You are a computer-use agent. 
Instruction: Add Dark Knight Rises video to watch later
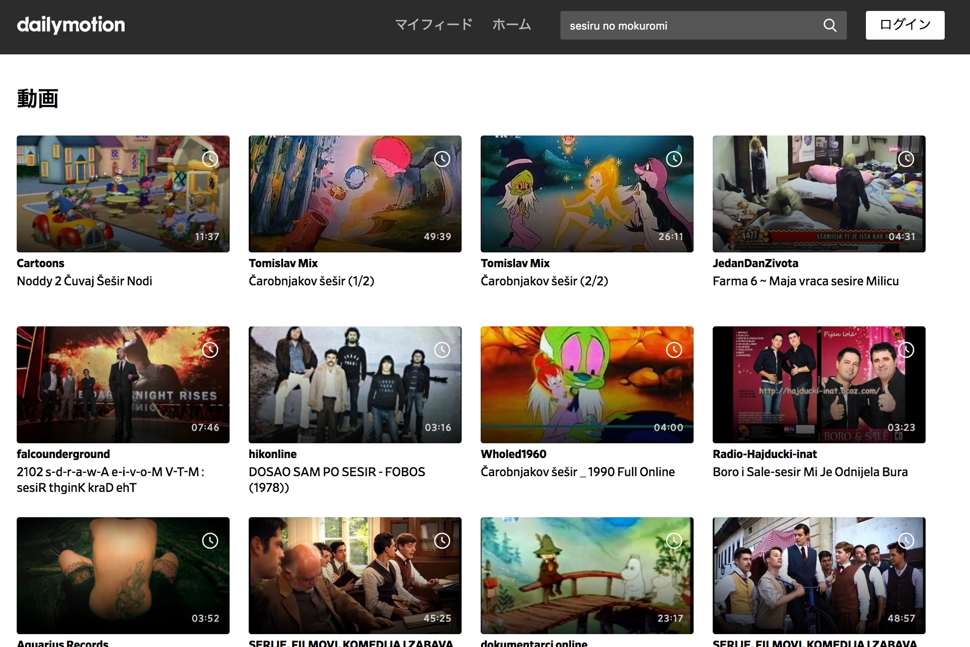pyautogui.click(x=210, y=350)
